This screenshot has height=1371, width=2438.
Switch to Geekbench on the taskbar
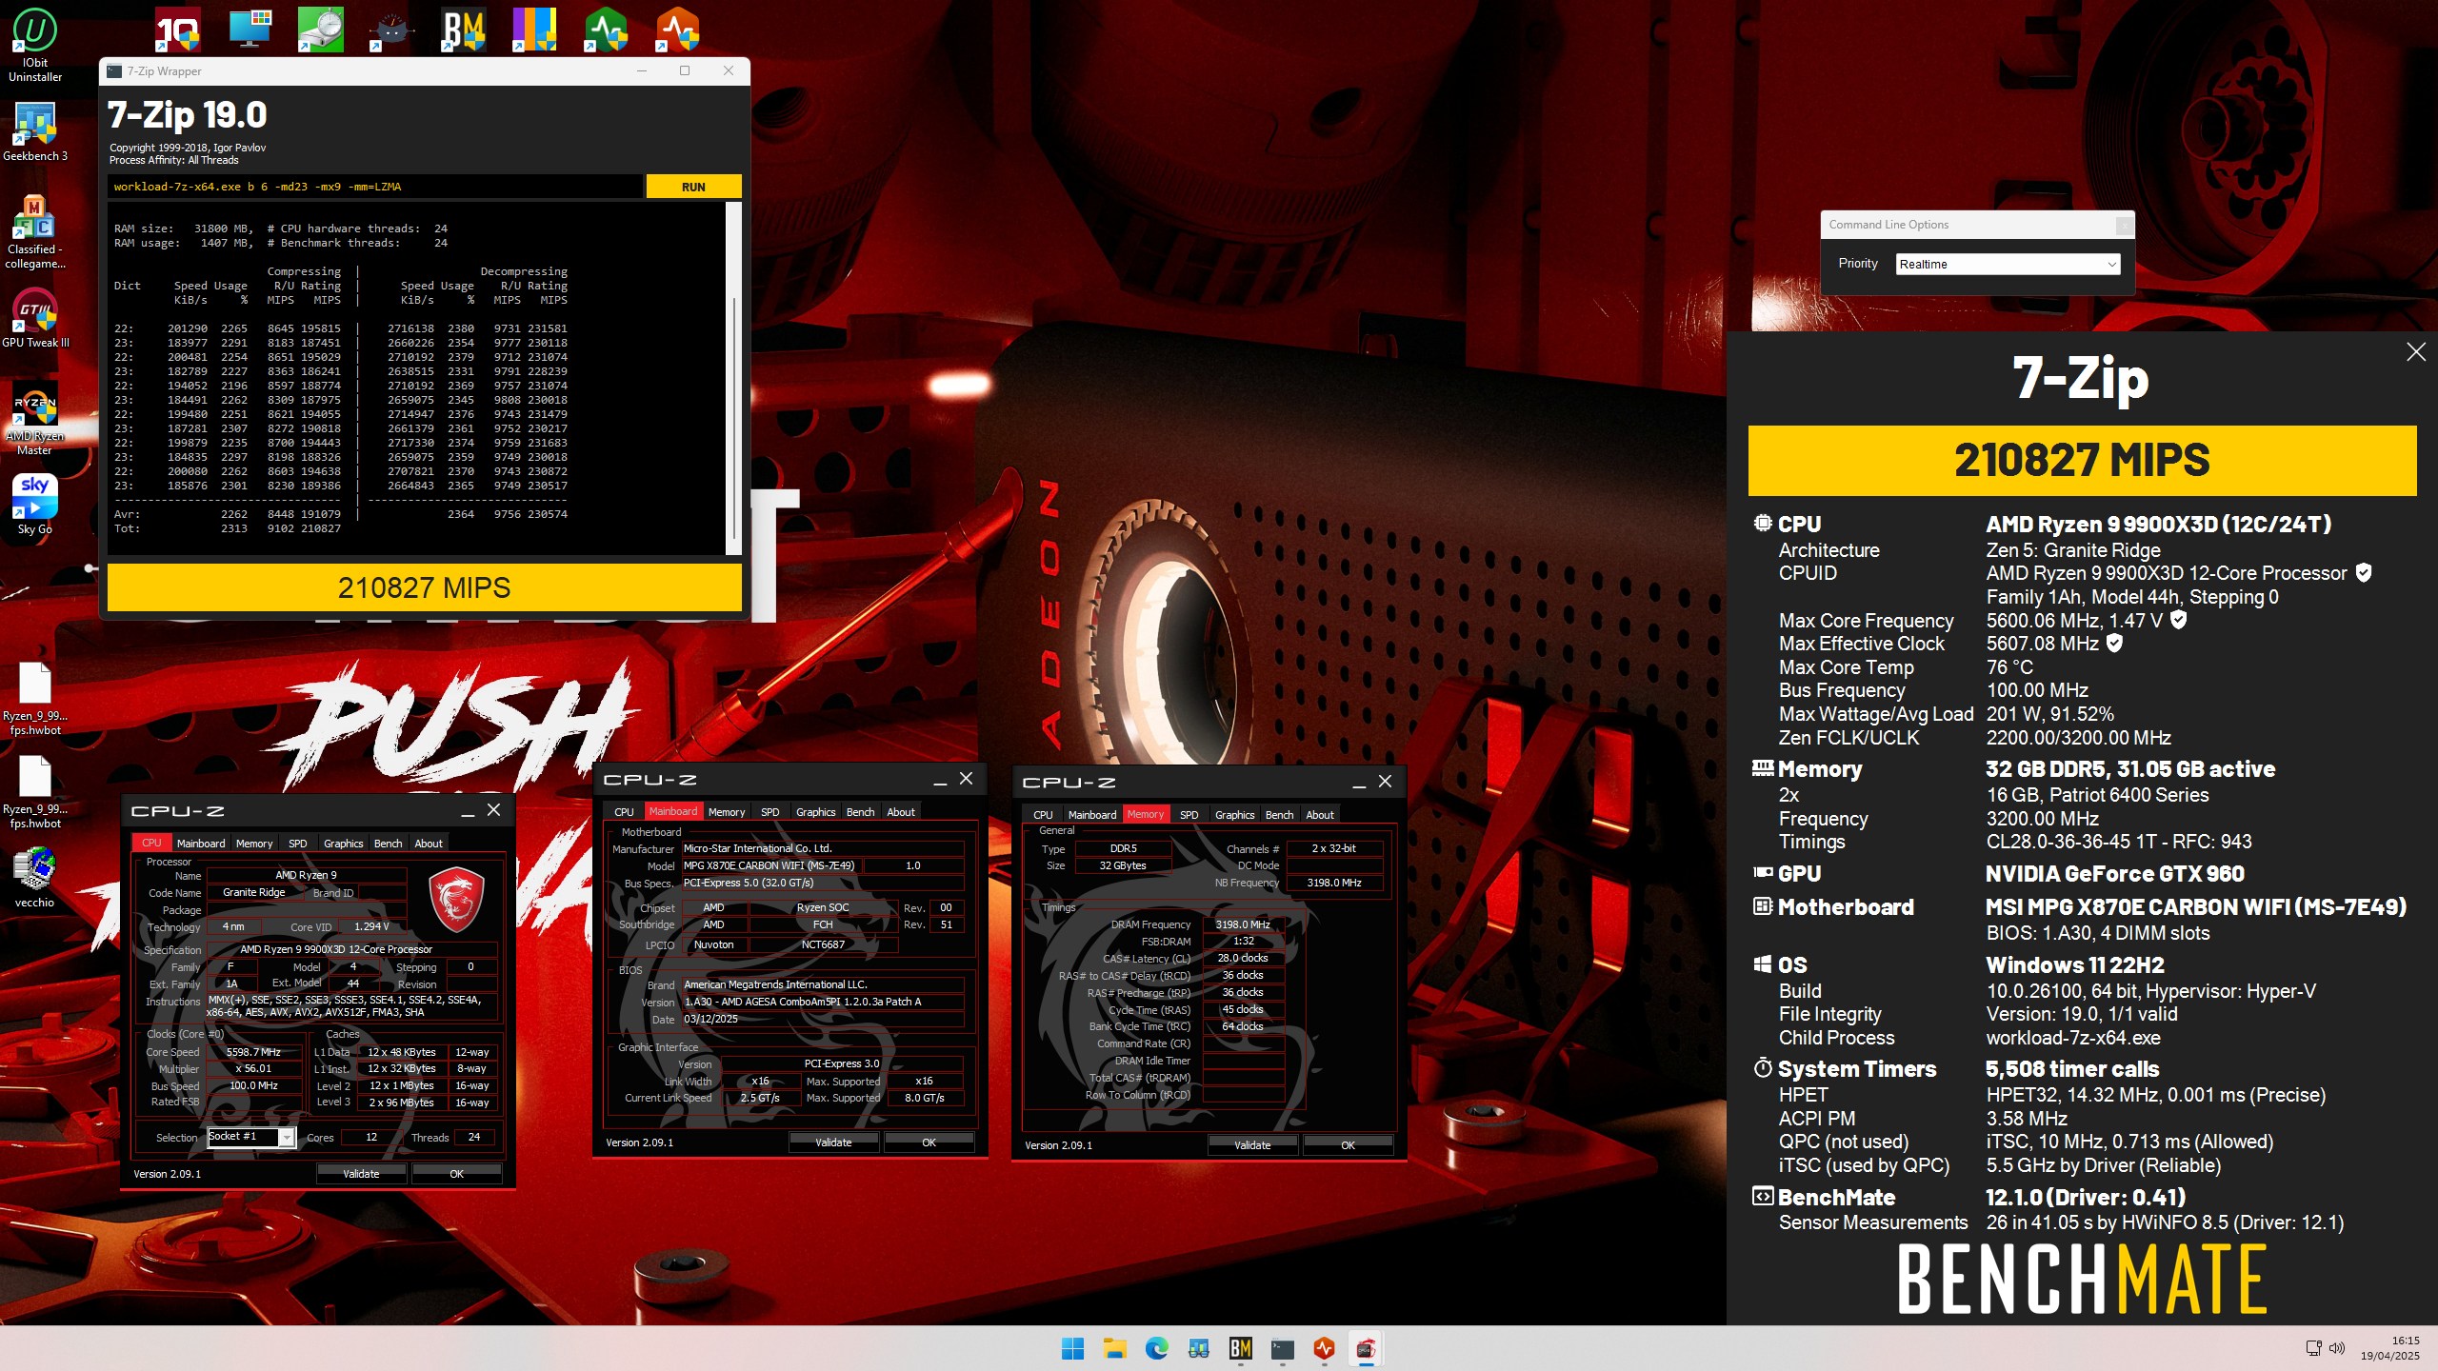tap(1198, 1348)
